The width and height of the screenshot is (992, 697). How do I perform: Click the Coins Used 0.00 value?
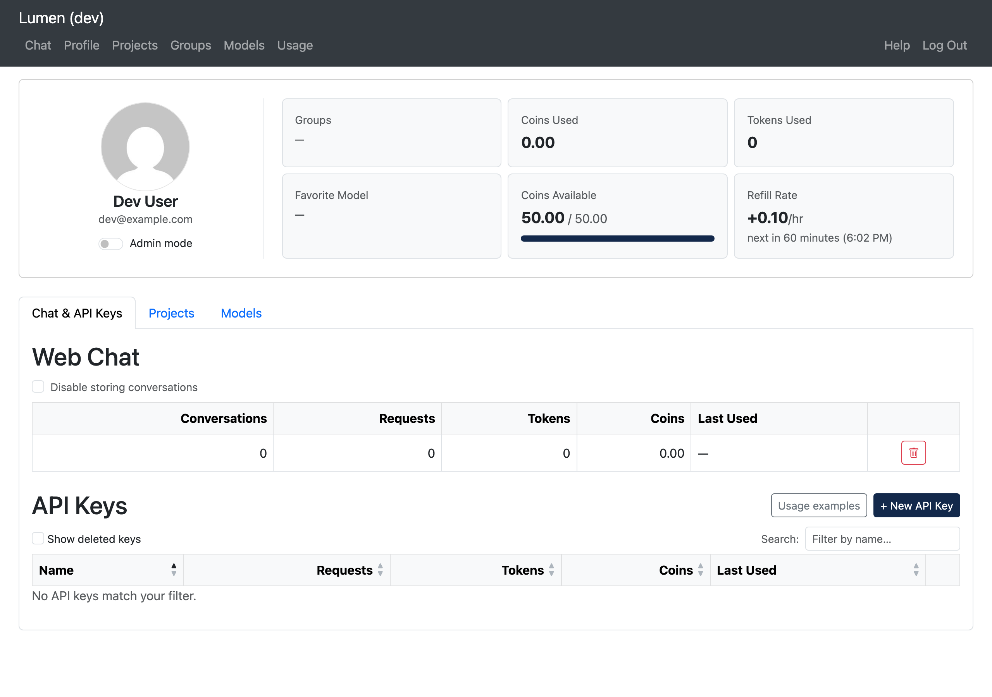pos(538,142)
